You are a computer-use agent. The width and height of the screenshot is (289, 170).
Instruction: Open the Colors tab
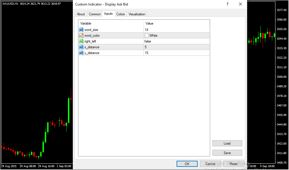click(121, 14)
